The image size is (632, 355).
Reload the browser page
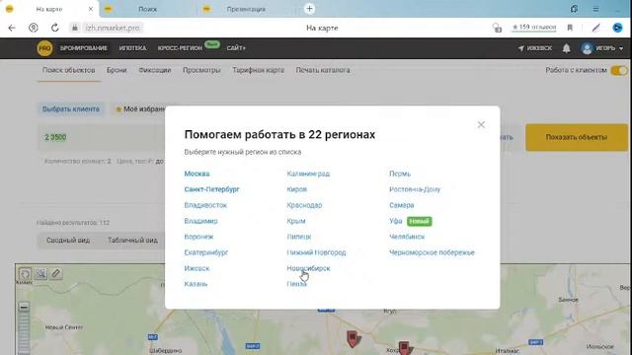click(x=55, y=28)
